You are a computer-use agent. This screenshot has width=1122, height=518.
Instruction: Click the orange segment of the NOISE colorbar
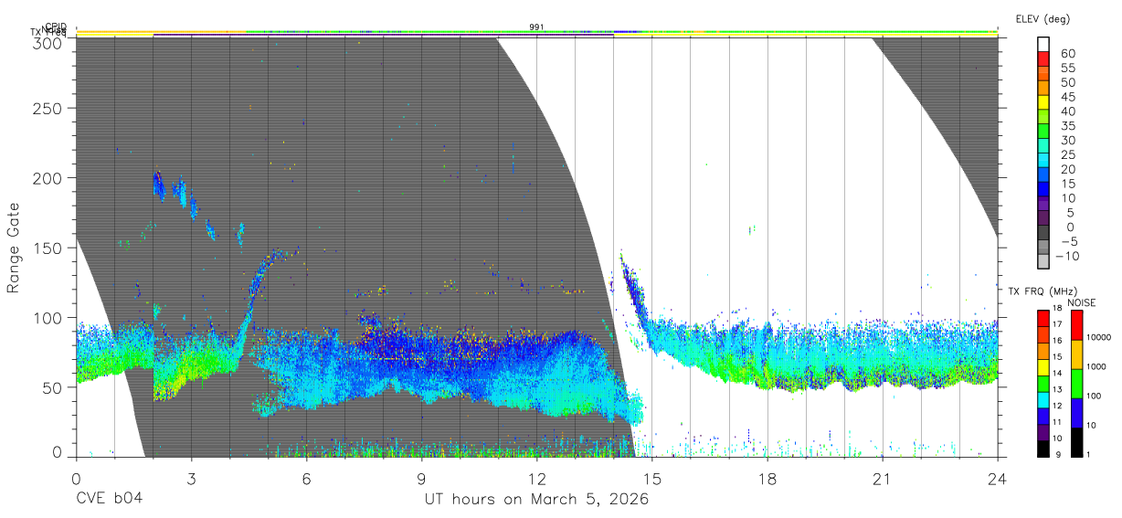tap(1076, 354)
